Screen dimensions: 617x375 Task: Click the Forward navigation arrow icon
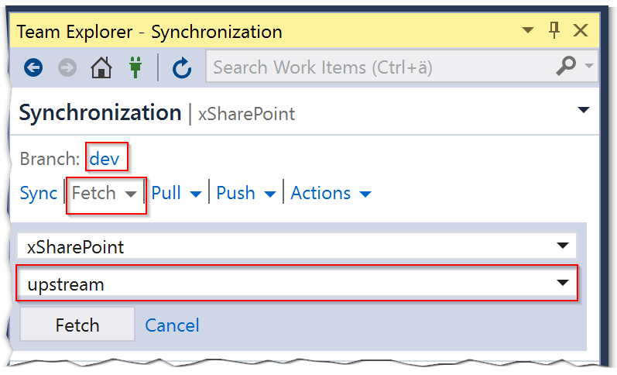(x=67, y=68)
